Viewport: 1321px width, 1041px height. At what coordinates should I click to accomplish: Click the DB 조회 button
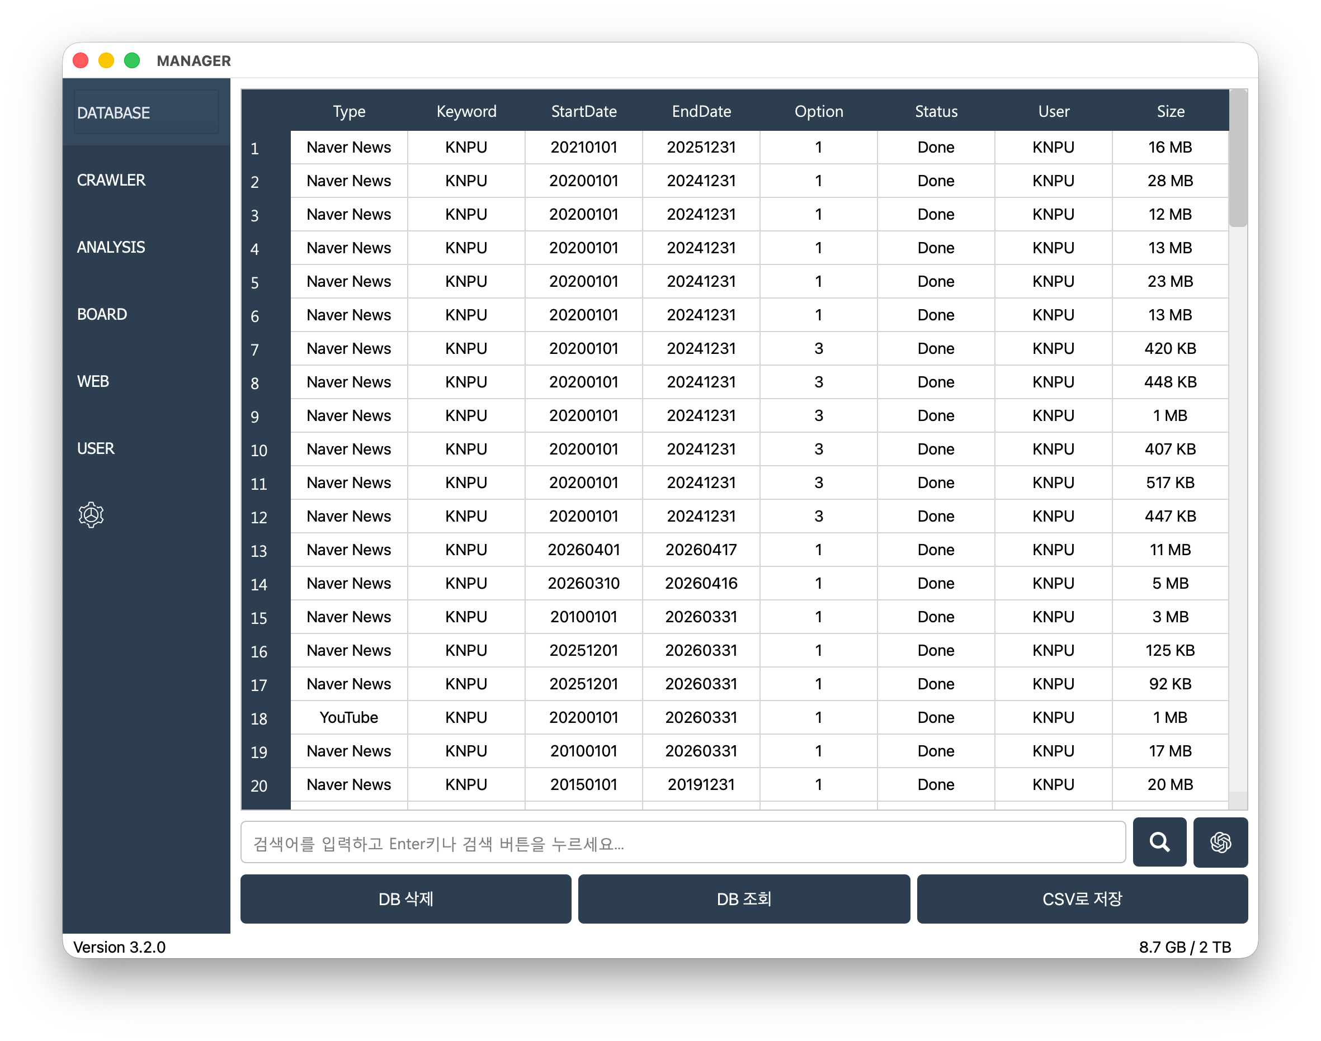pos(744,898)
